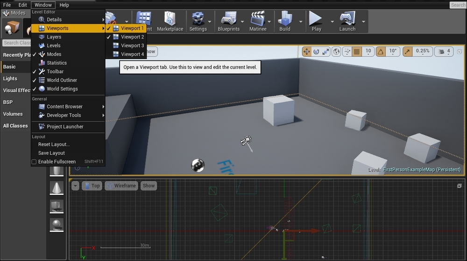Click the Build toolbar icon
467x261 pixels.
coord(284,22)
